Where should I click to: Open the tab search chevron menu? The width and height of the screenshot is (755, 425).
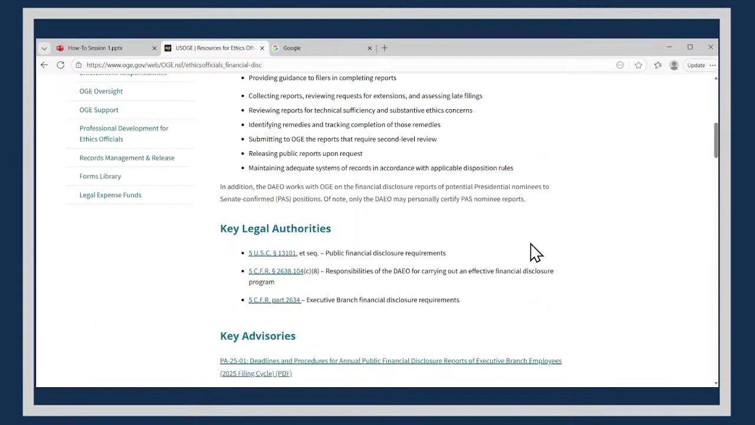(44, 48)
